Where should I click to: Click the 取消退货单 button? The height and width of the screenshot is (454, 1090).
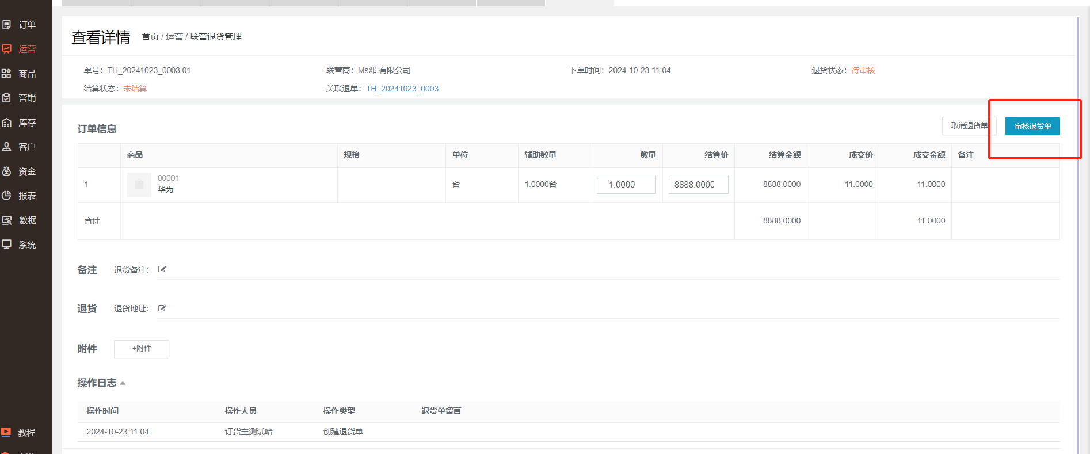(x=969, y=126)
